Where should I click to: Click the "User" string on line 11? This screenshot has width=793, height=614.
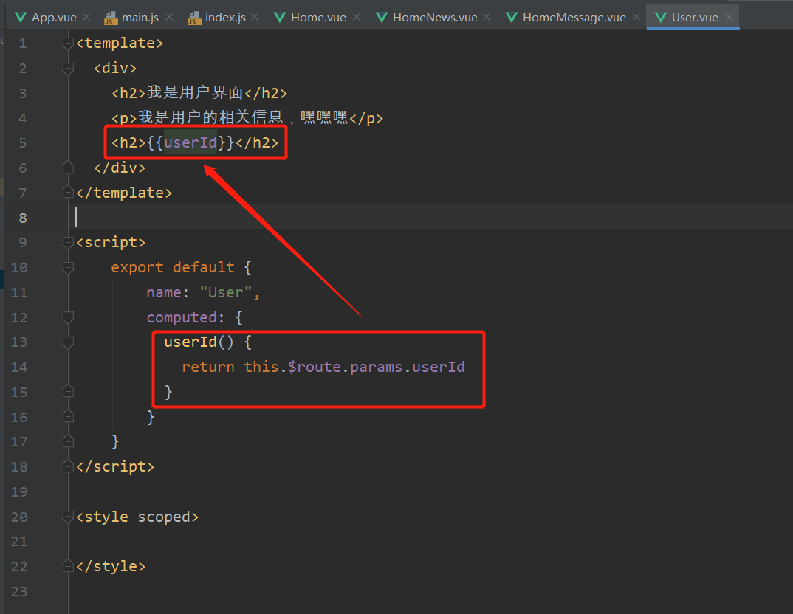point(225,292)
